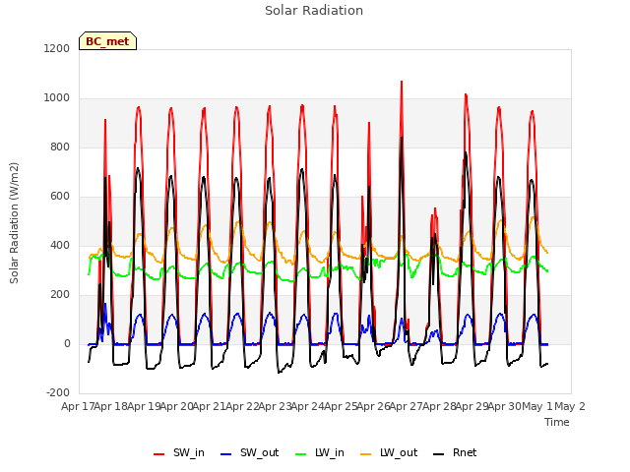
Task: Click the BC_met annotation label
Action: click(x=107, y=41)
